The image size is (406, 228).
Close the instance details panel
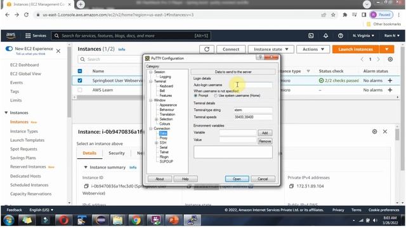(x=385, y=132)
